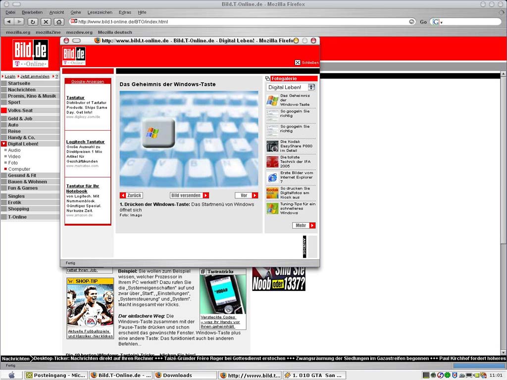Click the Google-Anzeigen header link
507x380 pixels.
coord(88,82)
